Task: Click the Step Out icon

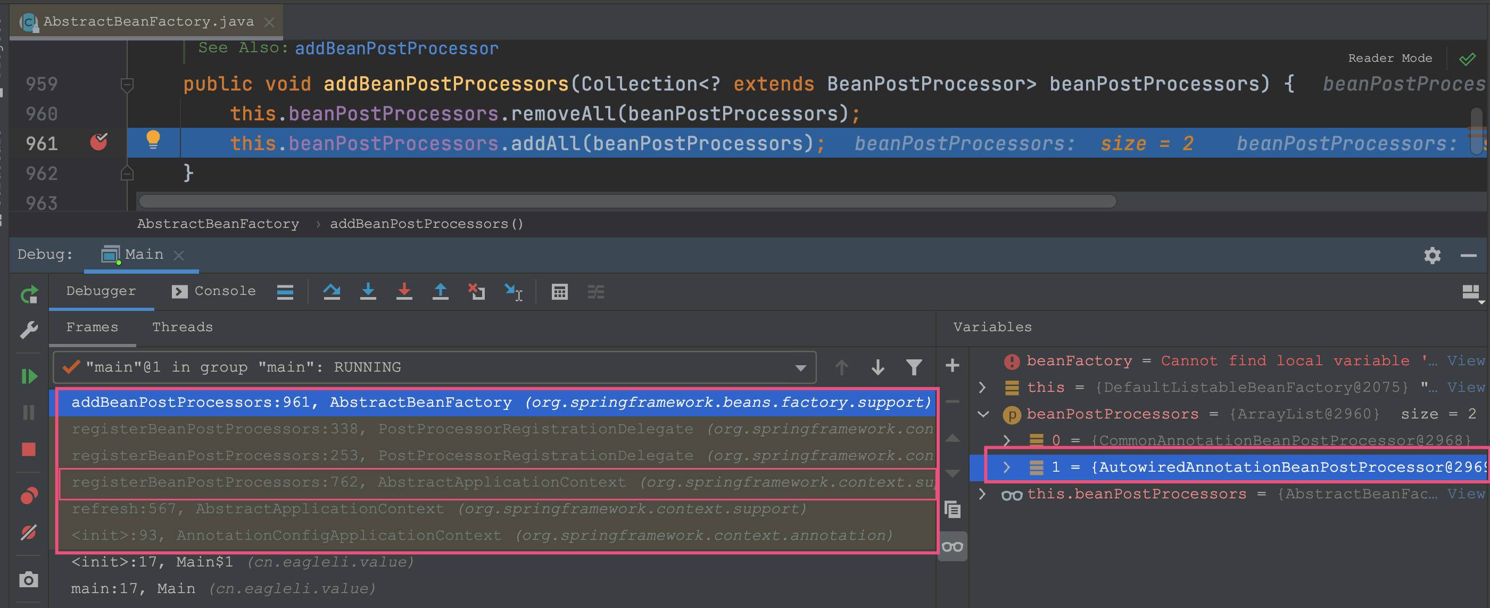Action: point(441,292)
